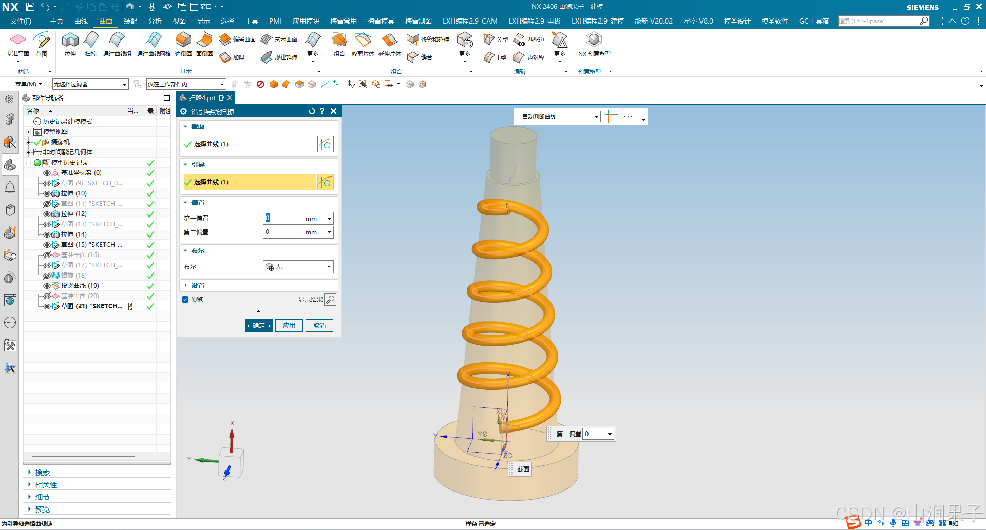Select the 面倒圆 face blend tool
Viewport: 986px width, 530px height.
click(x=204, y=44)
